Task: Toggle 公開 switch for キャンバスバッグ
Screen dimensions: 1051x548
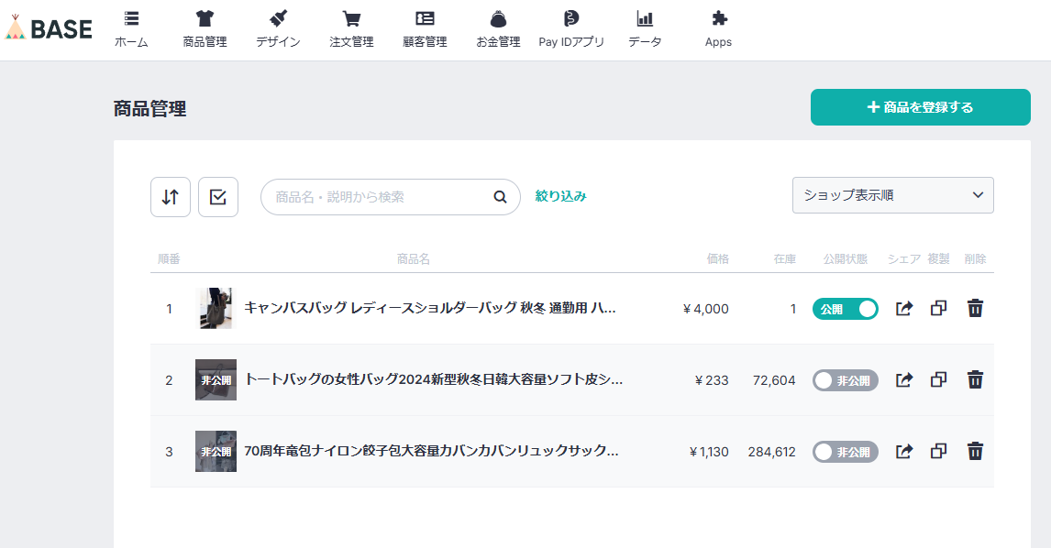Action: click(x=846, y=309)
